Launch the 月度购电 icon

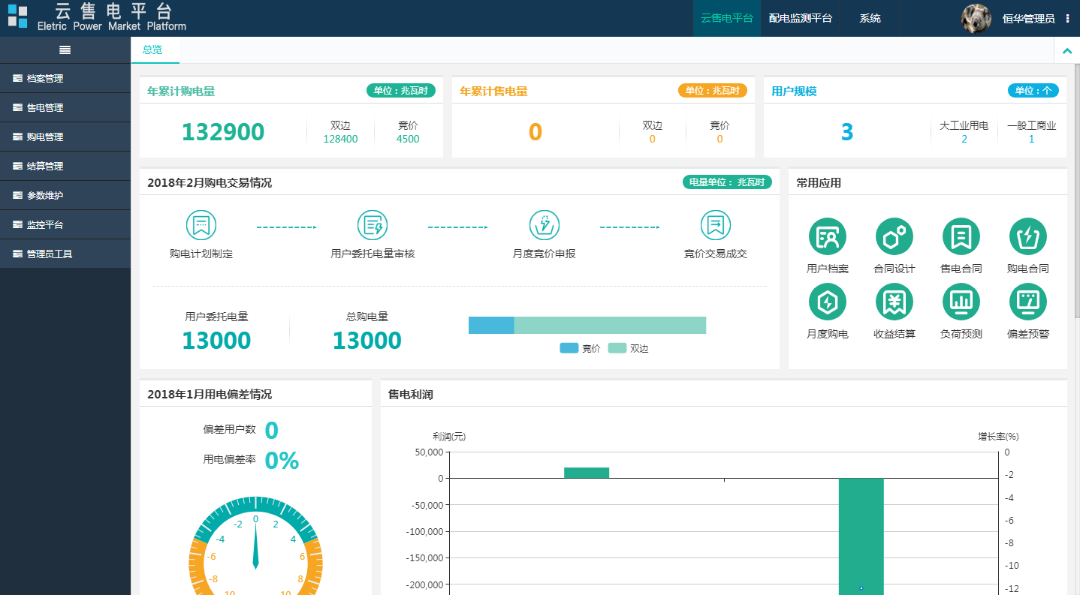pyautogui.click(x=827, y=302)
